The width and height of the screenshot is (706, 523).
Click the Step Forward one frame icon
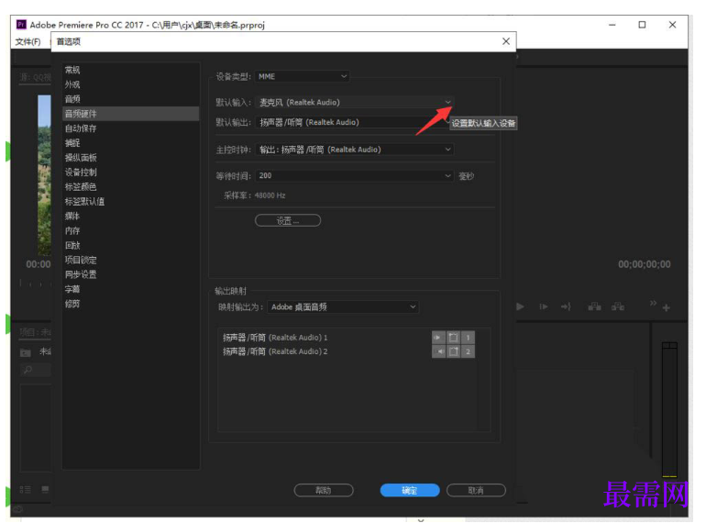[x=544, y=306]
